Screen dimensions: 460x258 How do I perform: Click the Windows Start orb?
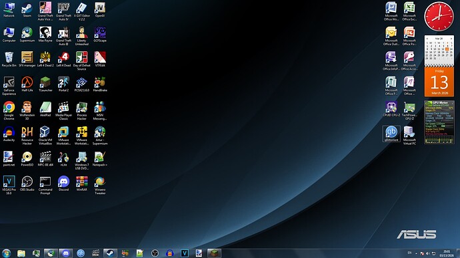coord(6,253)
